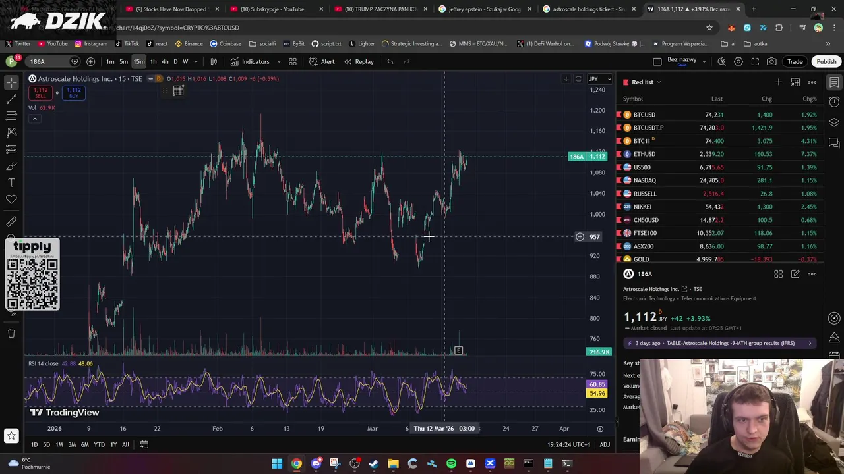Open chart settings hexagon icon
This screenshot has width=844, height=474.
[x=738, y=61]
